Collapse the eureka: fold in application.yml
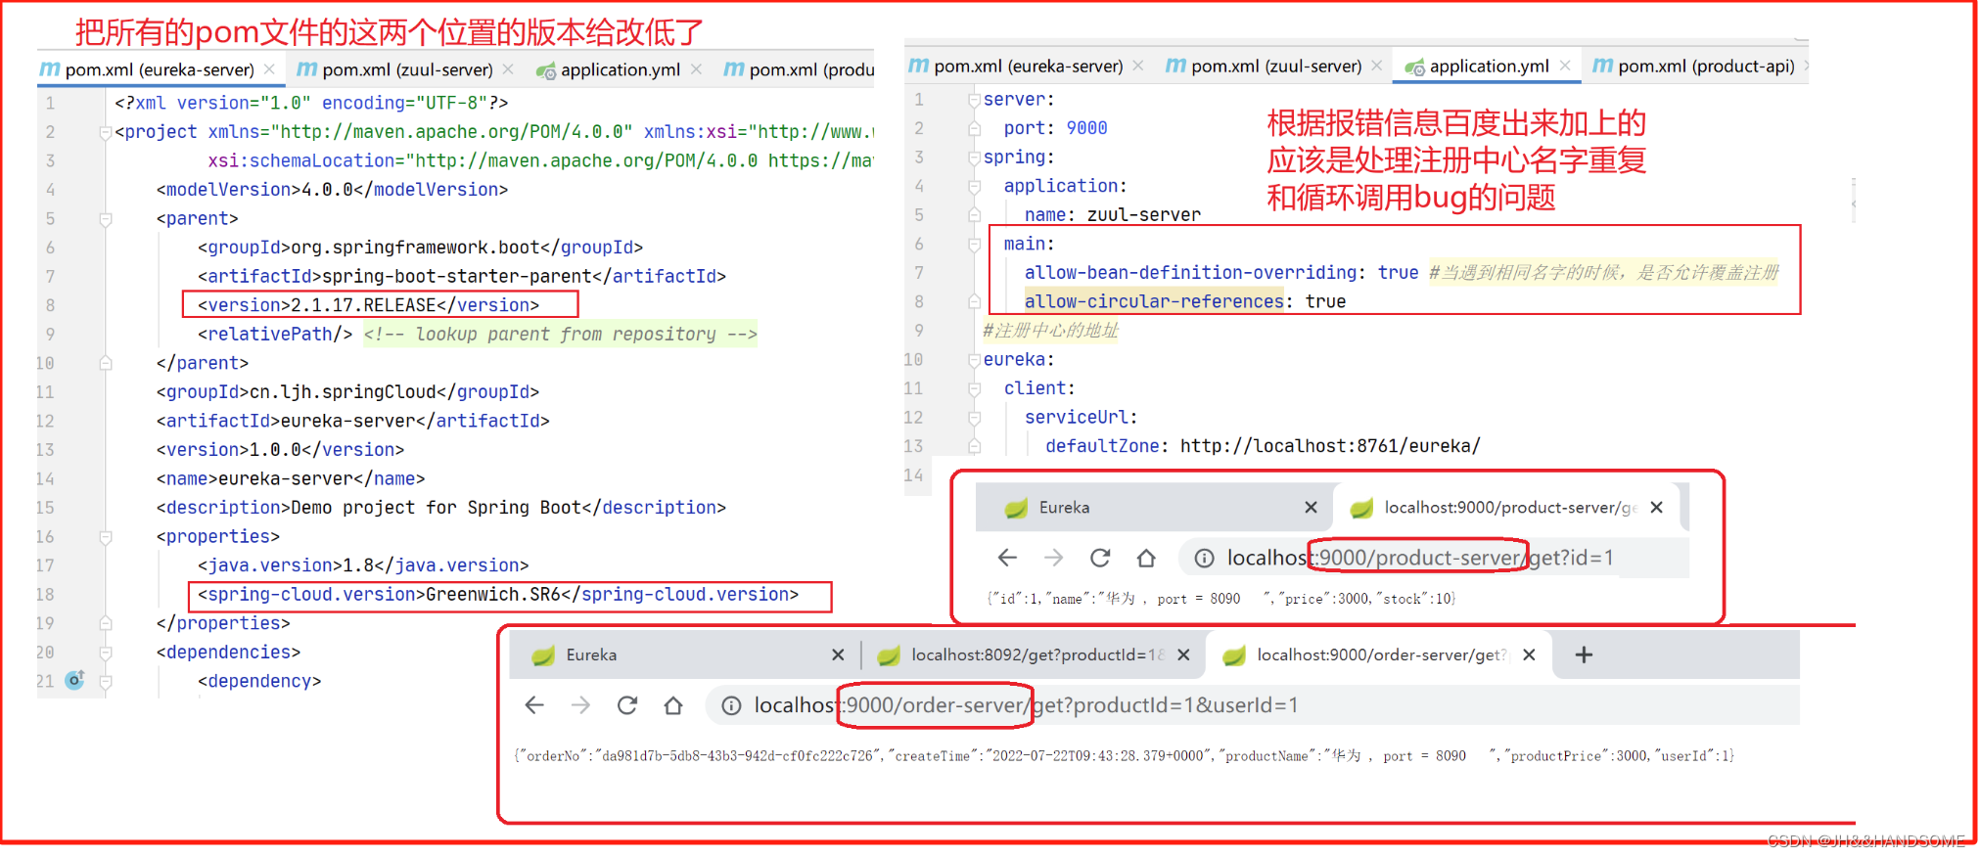Viewport: 1980px width, 857px height. (x=974, y=360)
